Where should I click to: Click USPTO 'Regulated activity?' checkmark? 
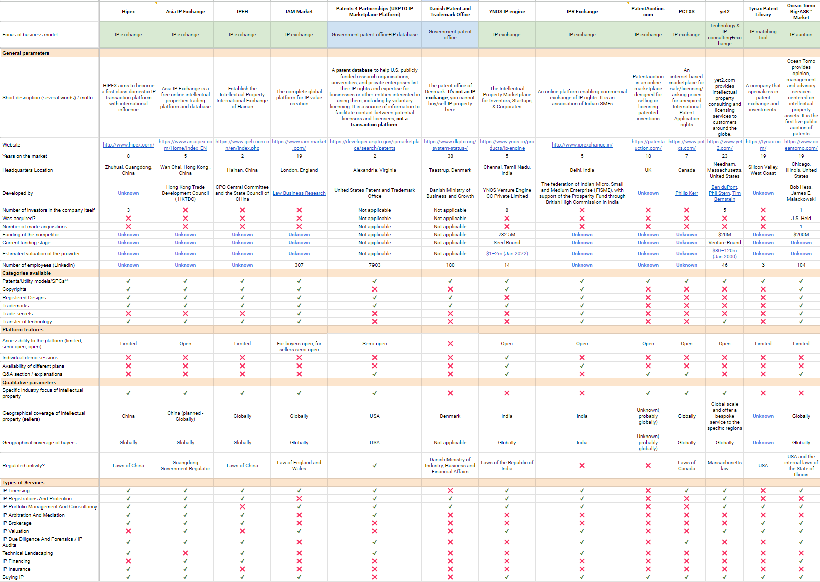(375, 466)
